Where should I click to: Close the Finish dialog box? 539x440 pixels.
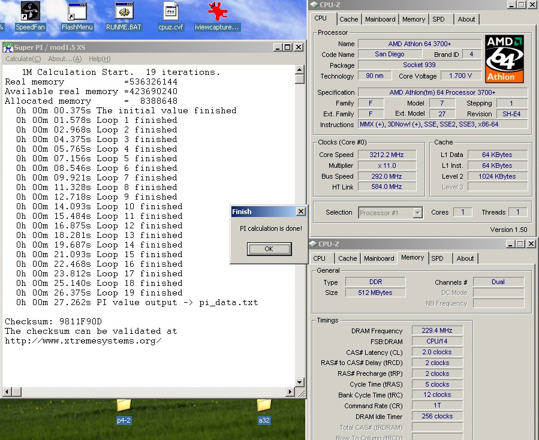[300, 212]
